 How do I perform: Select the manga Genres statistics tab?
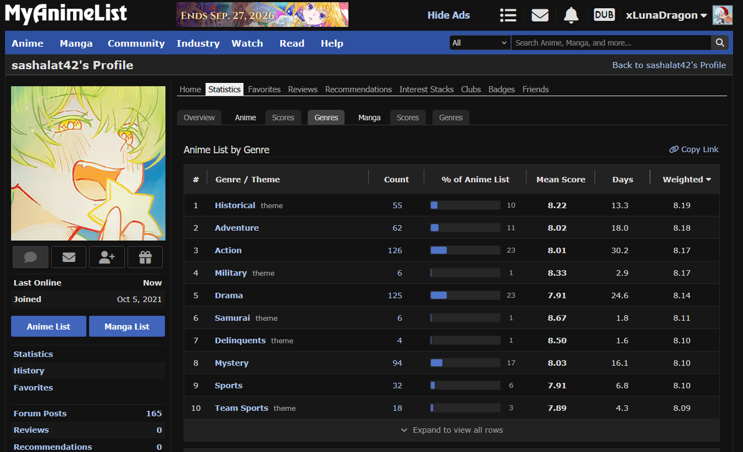pos(451,117)
